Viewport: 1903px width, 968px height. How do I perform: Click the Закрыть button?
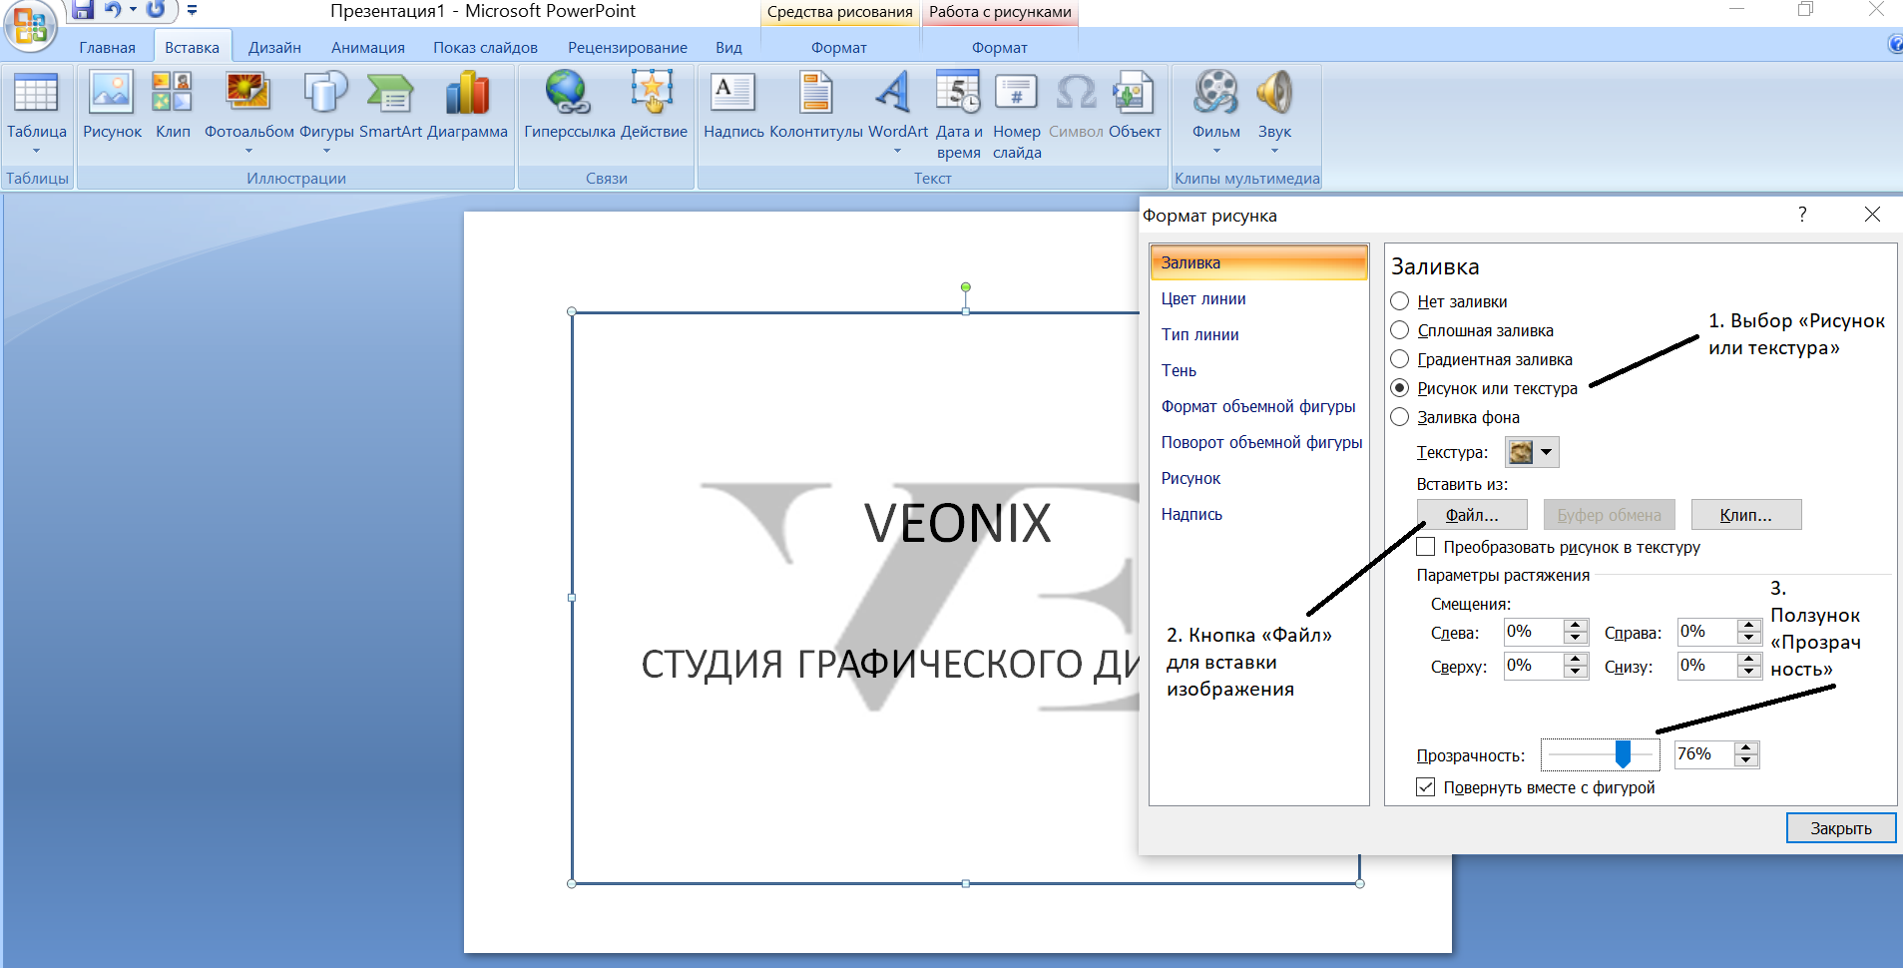[1841, 828]
